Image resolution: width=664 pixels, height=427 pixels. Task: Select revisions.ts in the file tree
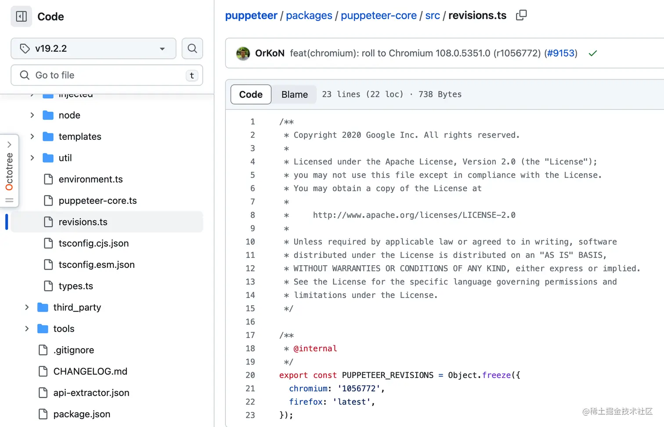click(107, 222)
